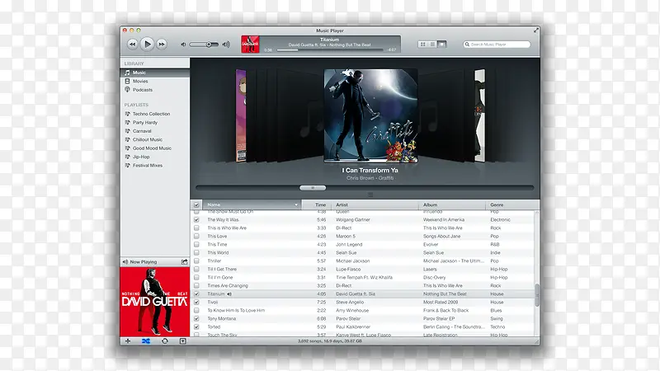Viewport: 660px width, 371px height.
Task: Check the Thriller checkbox
Action: click(x=196, y=261)
